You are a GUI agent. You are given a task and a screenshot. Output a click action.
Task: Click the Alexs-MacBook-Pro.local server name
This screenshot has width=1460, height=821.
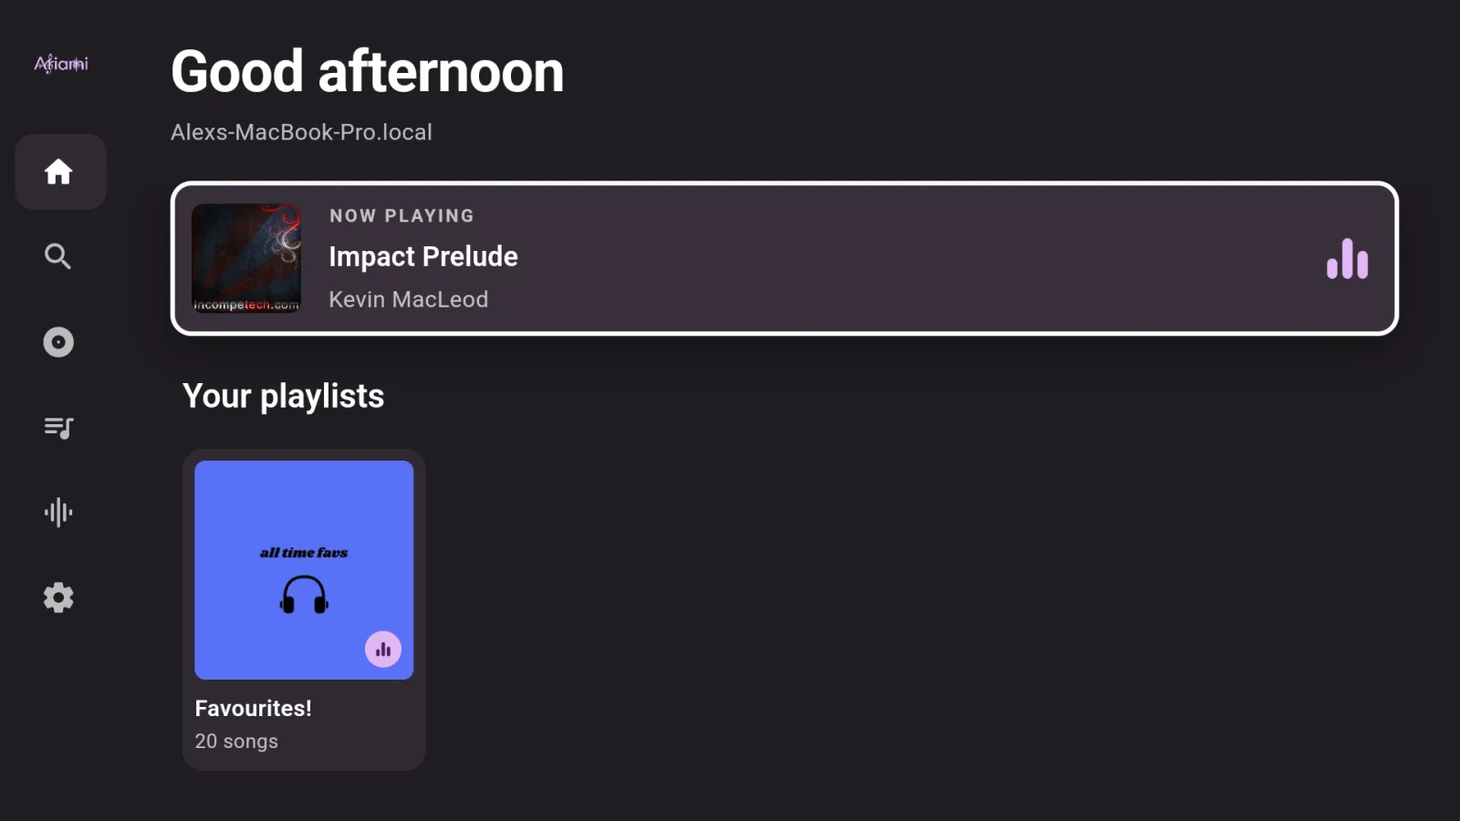pyautogui.click(x=302, y=132)
